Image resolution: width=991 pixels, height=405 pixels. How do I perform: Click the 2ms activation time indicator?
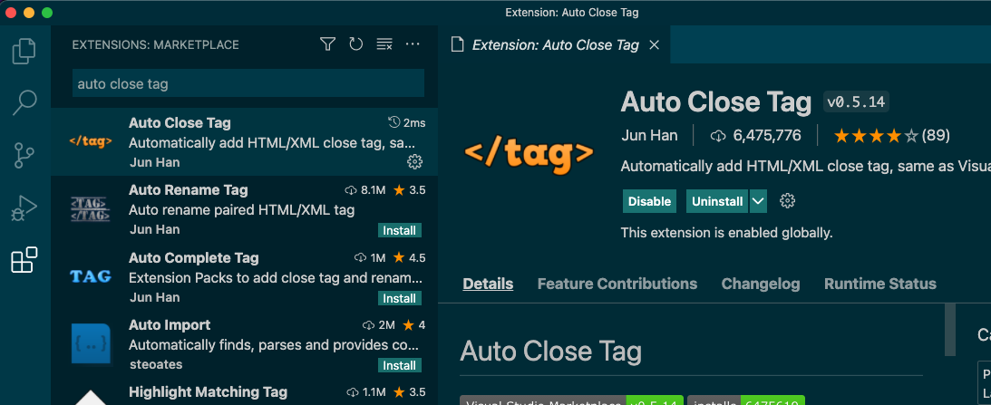[x=406, y=122]
